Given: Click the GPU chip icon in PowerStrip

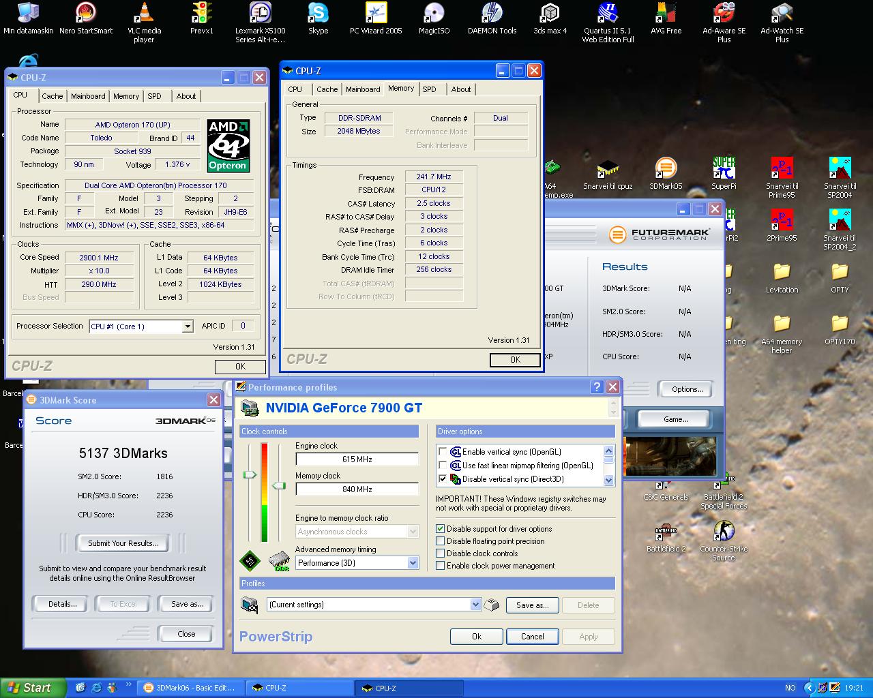Looking at the screenshot, I should [x=250, y=561].
